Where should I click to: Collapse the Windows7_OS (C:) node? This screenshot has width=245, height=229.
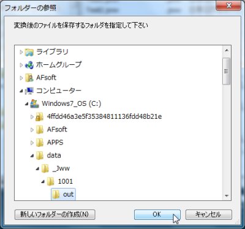tap(26, 104)
